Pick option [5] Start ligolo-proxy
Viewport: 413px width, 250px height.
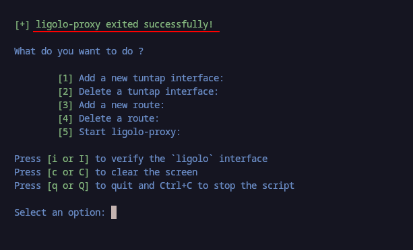(119, 132)
